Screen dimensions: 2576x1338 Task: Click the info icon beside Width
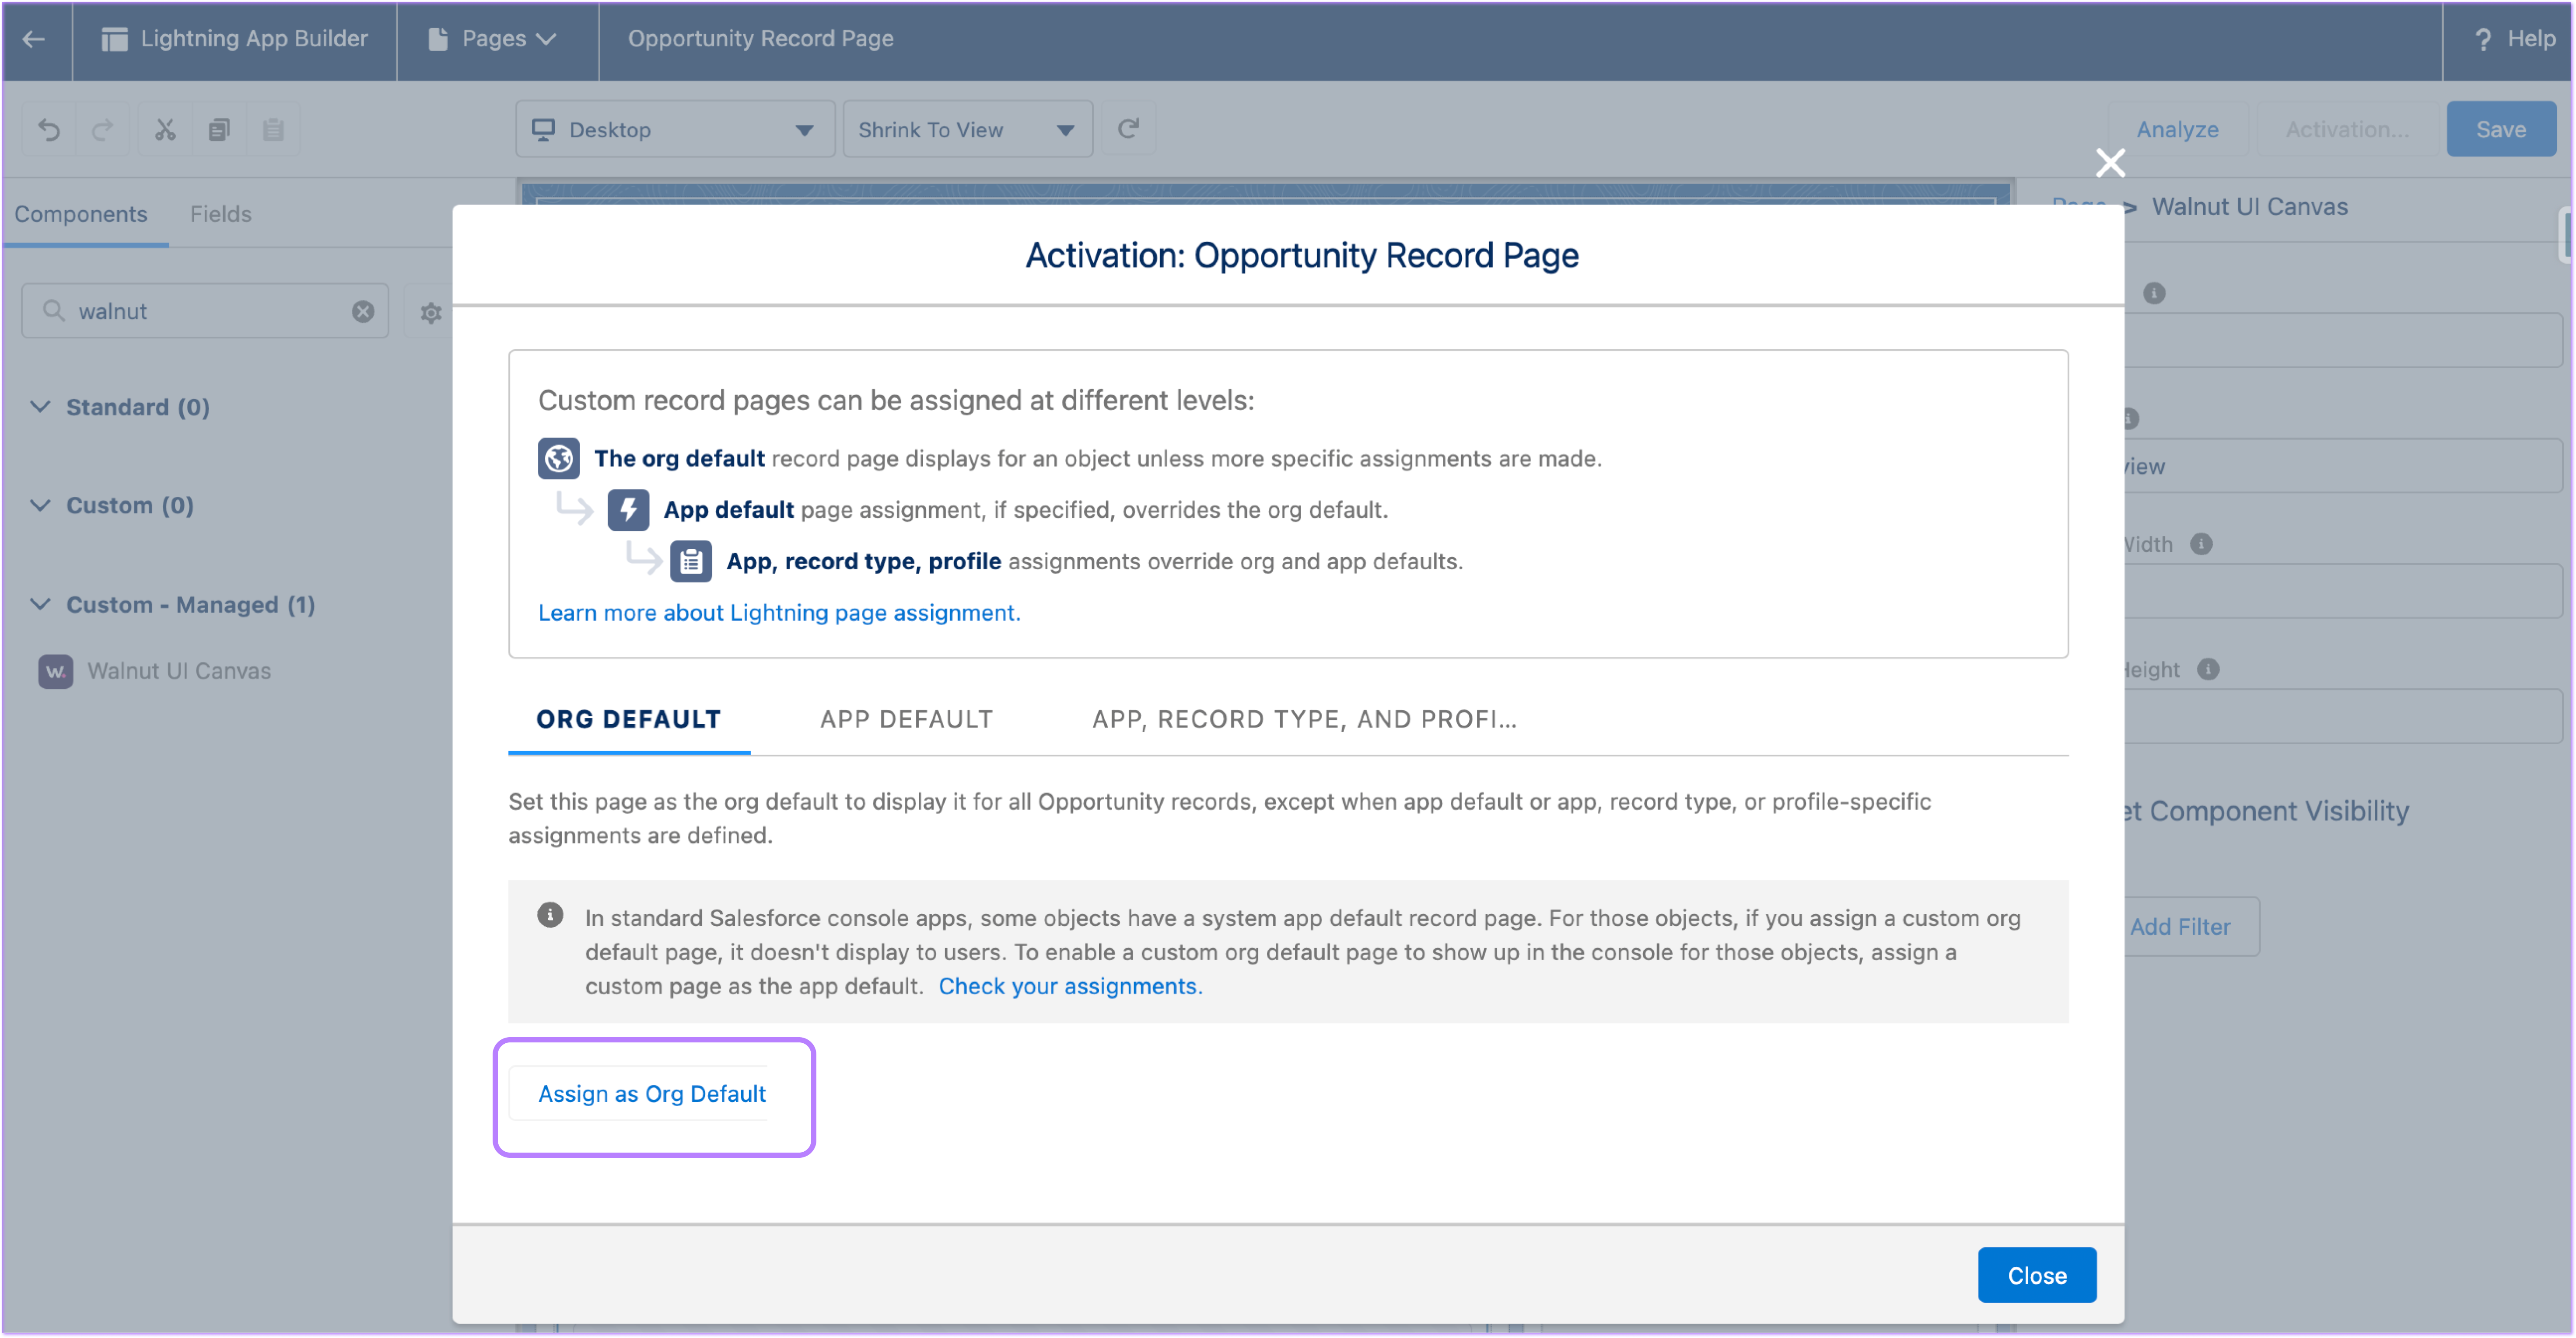[x=2200, y=544]
